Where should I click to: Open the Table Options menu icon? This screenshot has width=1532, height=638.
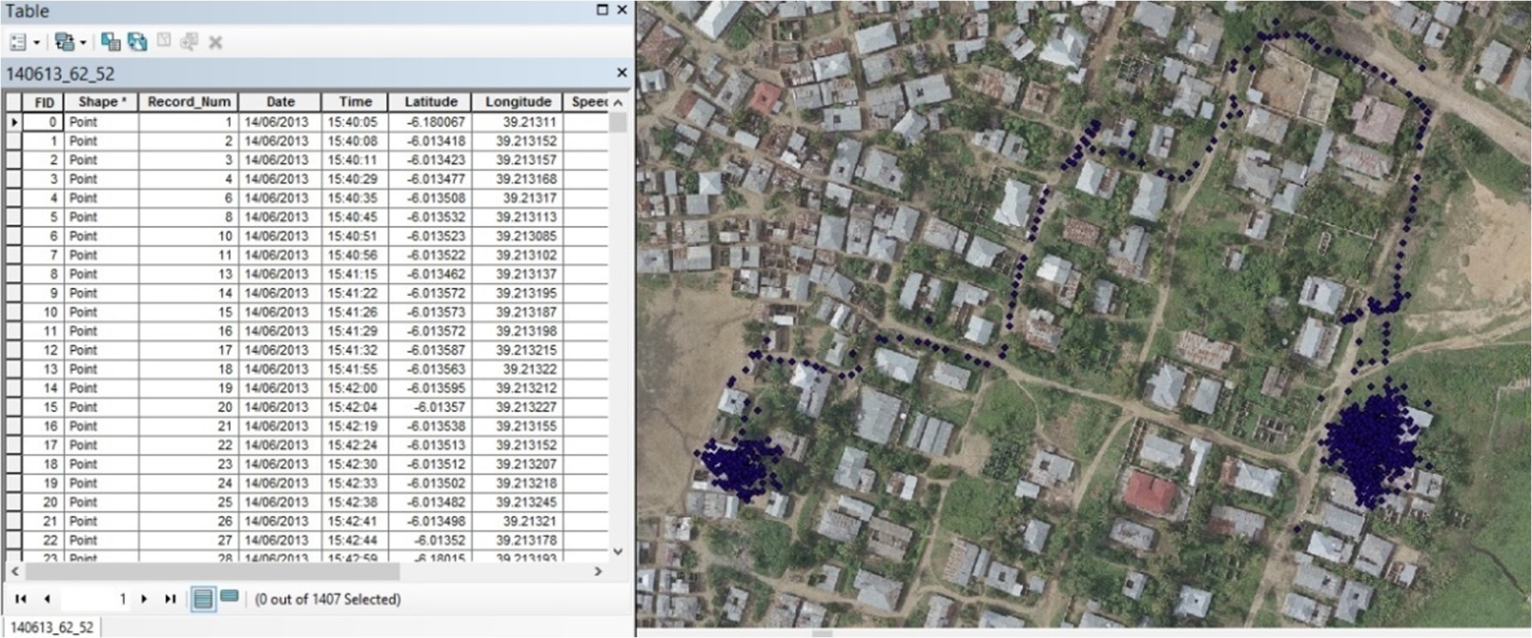tap(18, 42)
